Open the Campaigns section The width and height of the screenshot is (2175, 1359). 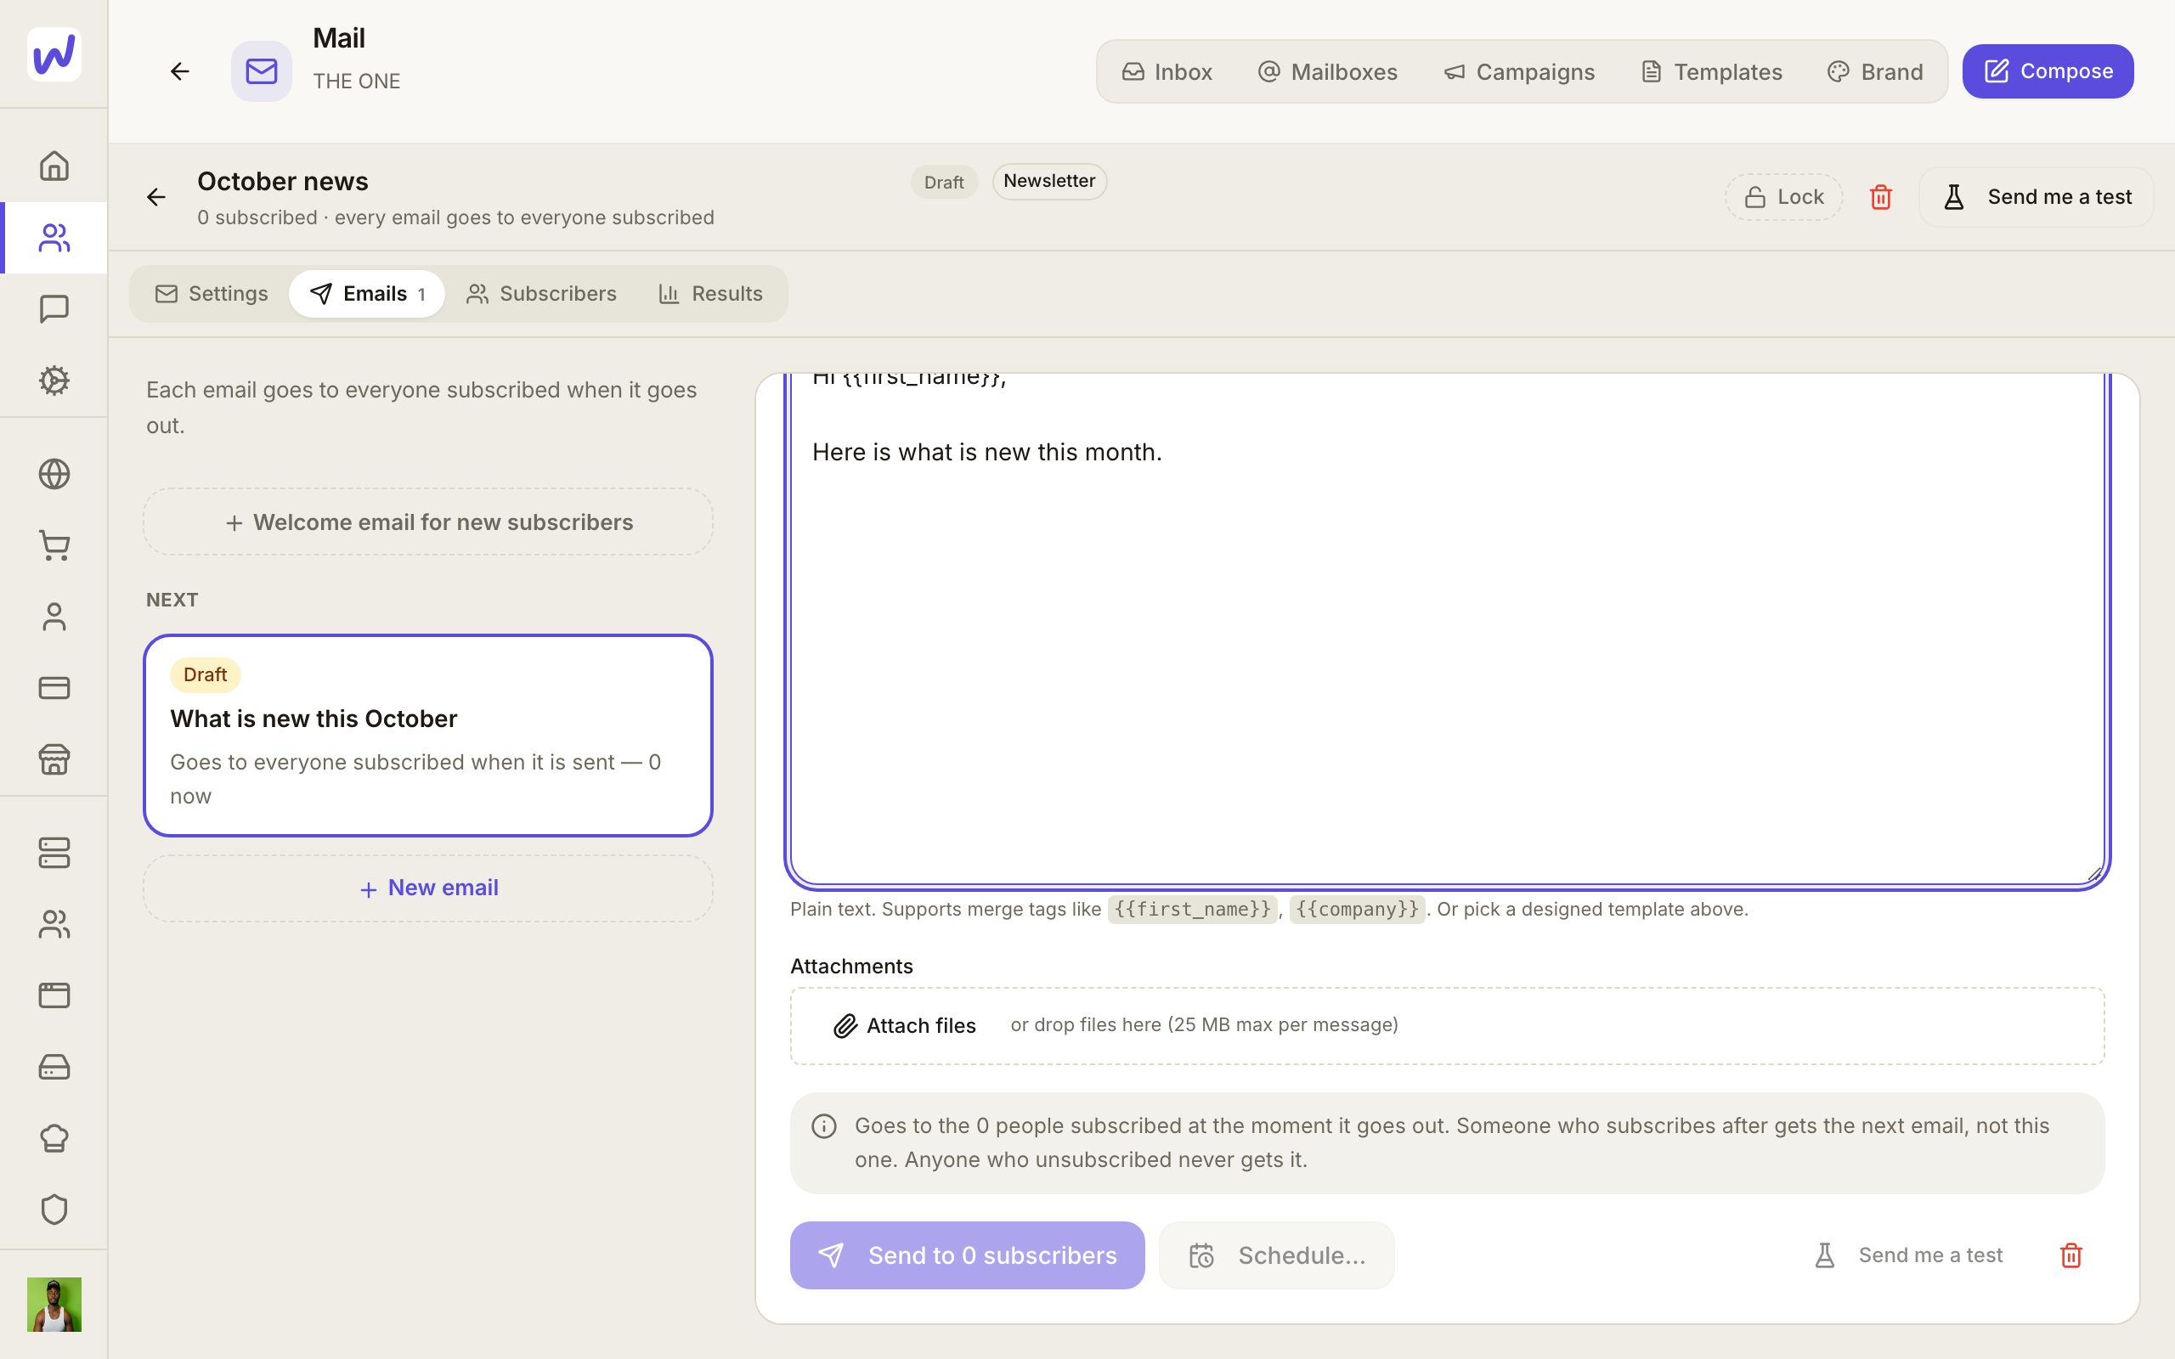(x=1519, y=72)
